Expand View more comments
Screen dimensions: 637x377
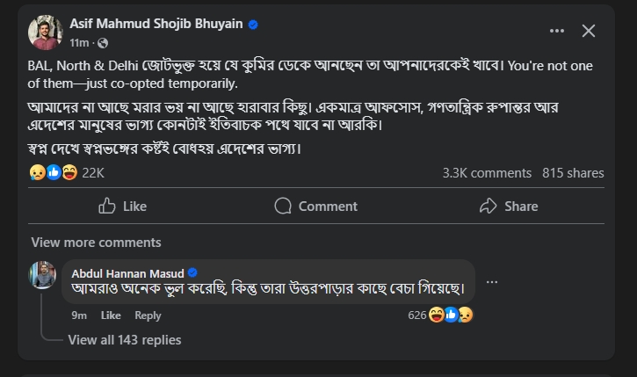click(x=96, y=243)
